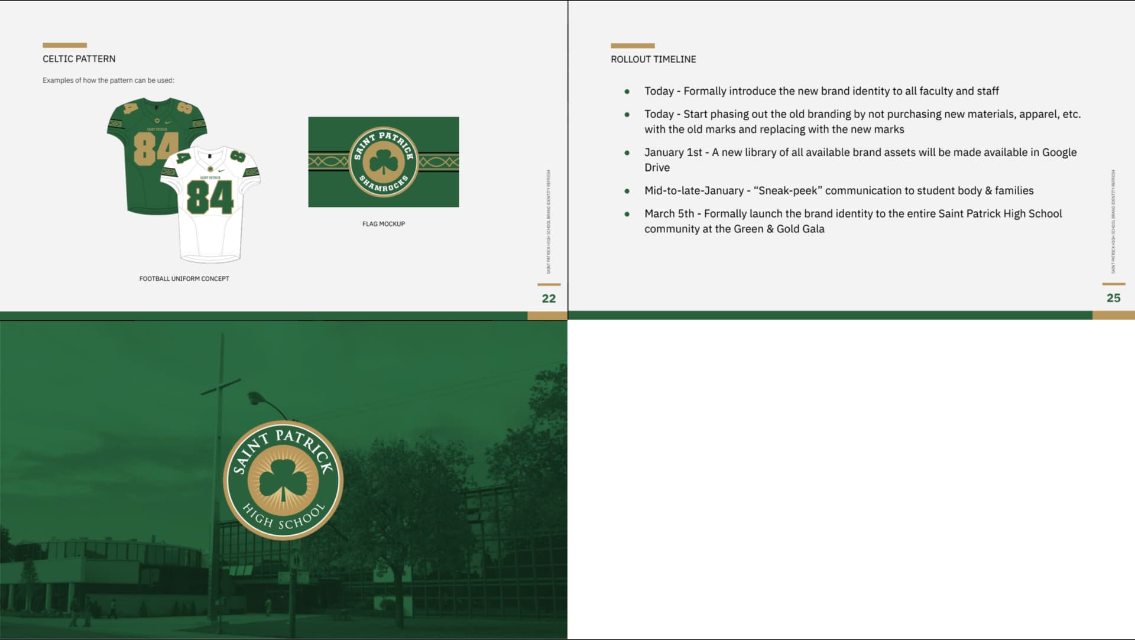Select the 'FOOTBALL UNIFORM CONCEPT' caption
1135x640 pixels.
(x=184, y=278)
